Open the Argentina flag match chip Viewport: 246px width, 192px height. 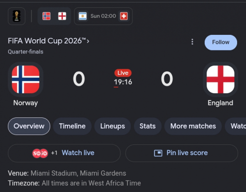[x=83, y=16]
